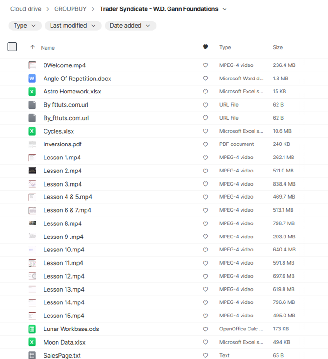Open the Type filter dropdown
The height and width of the screenshot is (359, 328).
25,26
